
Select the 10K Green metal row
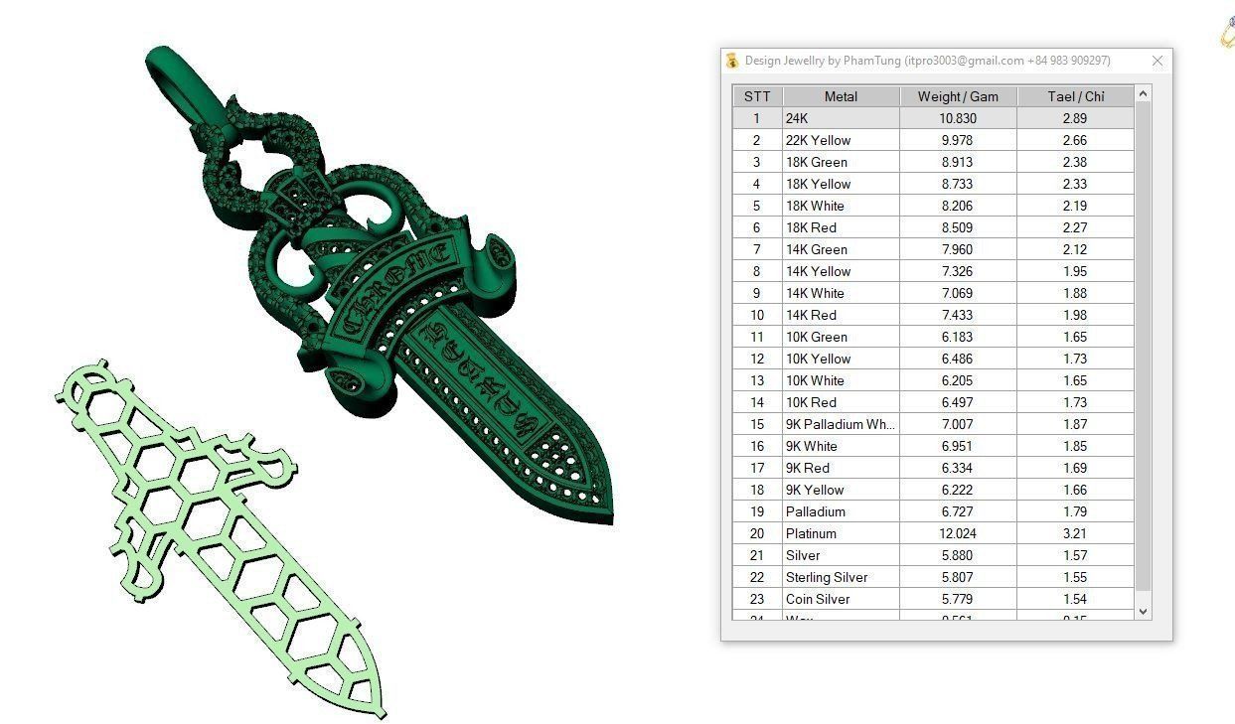click(933, 337)
